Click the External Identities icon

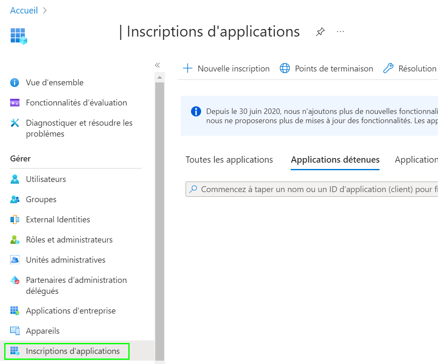15,220
